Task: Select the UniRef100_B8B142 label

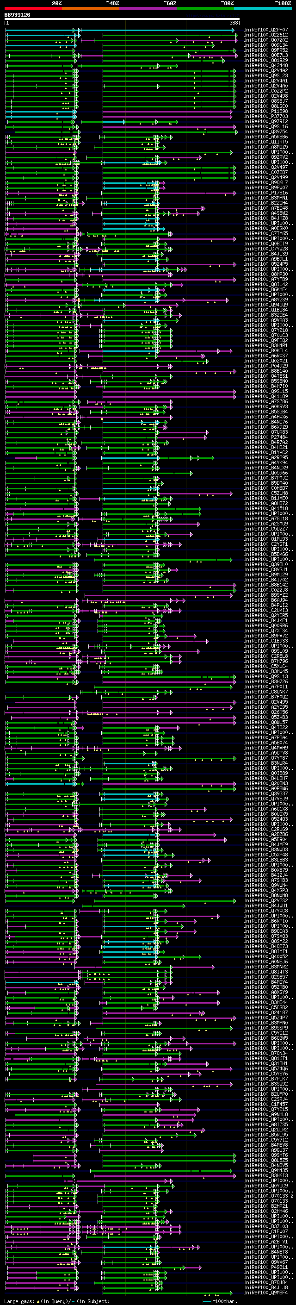Action: coord(265,585)
